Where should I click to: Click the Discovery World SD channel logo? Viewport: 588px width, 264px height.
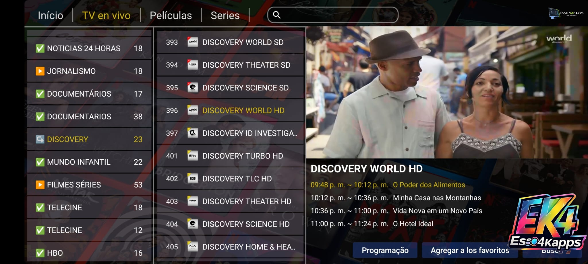coord(193,42)
